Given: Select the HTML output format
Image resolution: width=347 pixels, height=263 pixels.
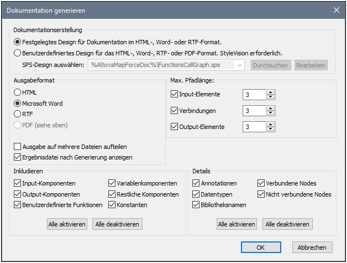Looking at the screenshot, I should coord(18,92).
